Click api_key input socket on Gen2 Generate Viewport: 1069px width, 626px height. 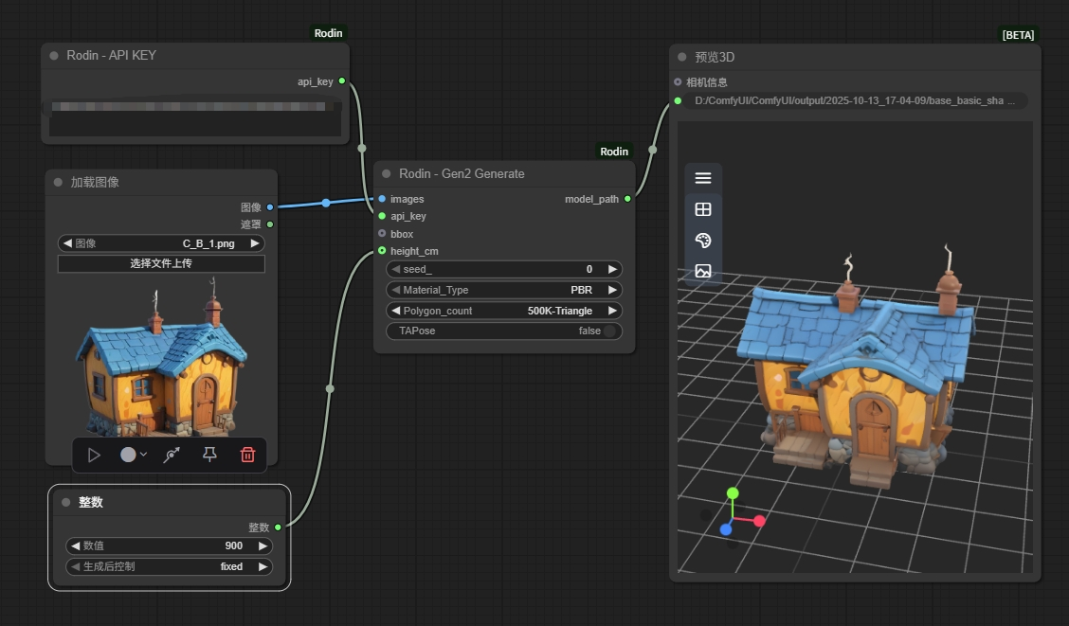[x=382, y=216]
